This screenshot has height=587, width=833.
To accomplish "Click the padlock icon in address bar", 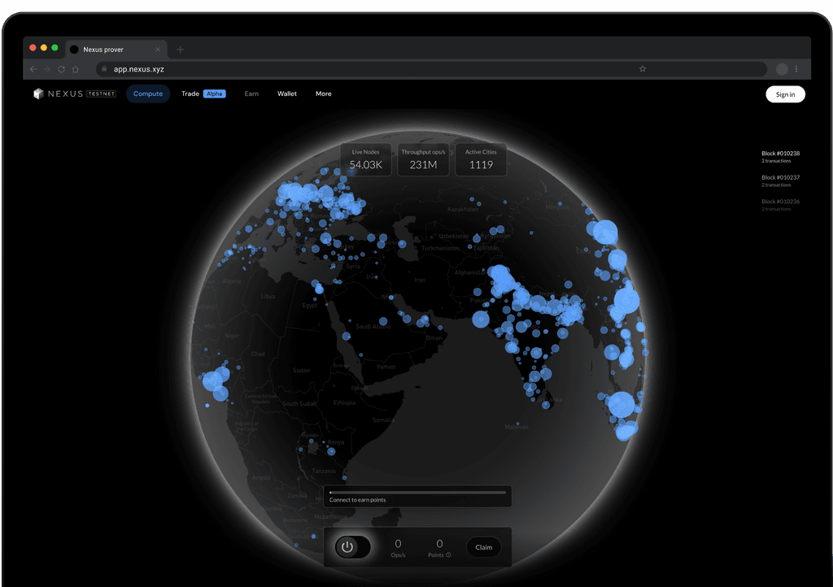I will click(102, 69).
